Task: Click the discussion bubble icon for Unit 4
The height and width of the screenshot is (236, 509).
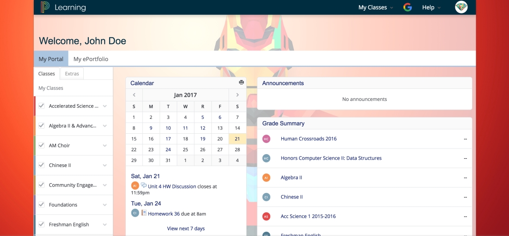Action: click(x=143, y=186)
